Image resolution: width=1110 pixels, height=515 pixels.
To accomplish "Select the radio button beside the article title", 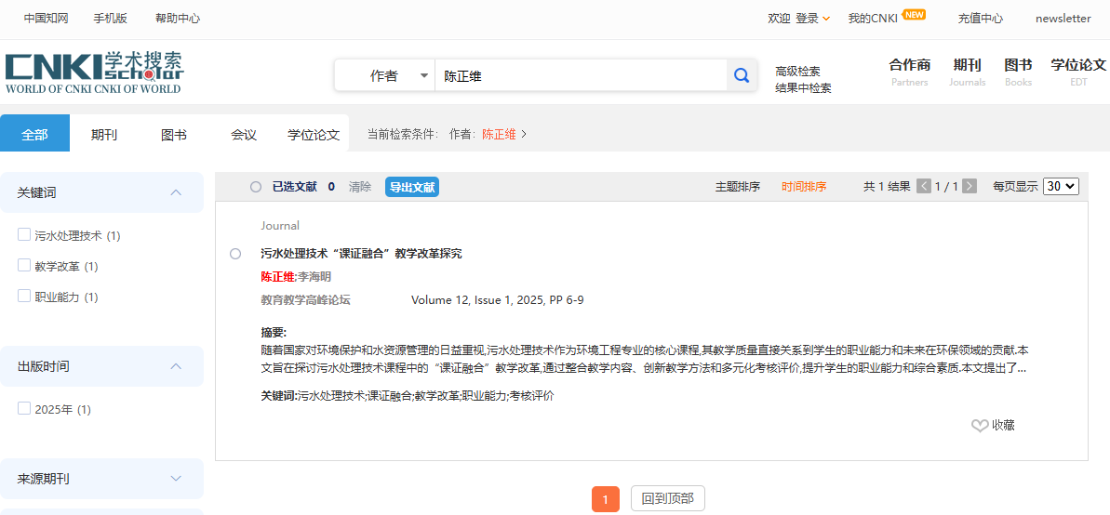I will tap(235, 254).
